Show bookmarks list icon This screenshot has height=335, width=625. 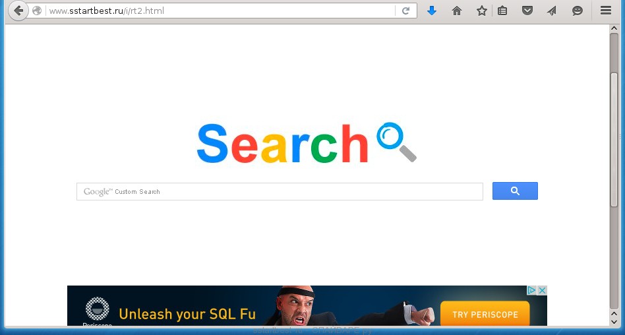click(x=502, y=11)
